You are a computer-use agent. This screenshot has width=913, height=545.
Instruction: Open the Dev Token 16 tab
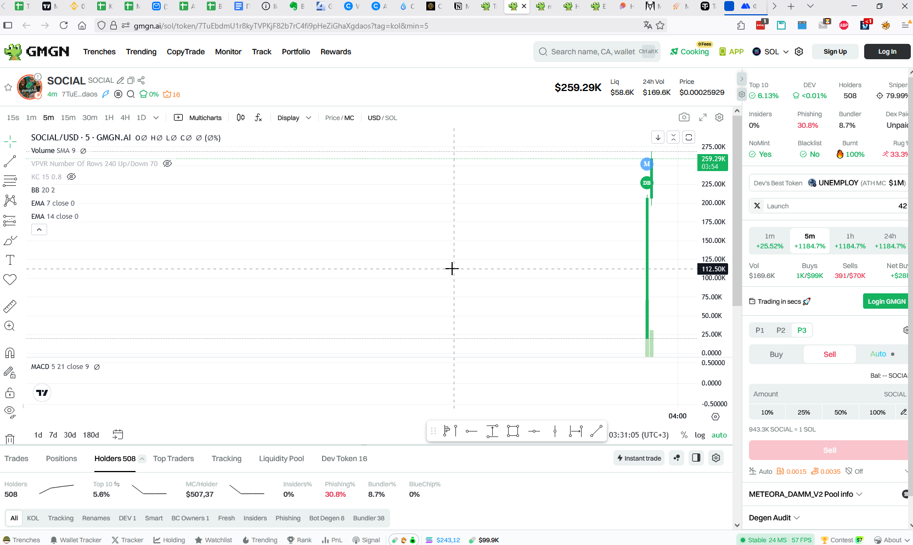coord(344,458)
